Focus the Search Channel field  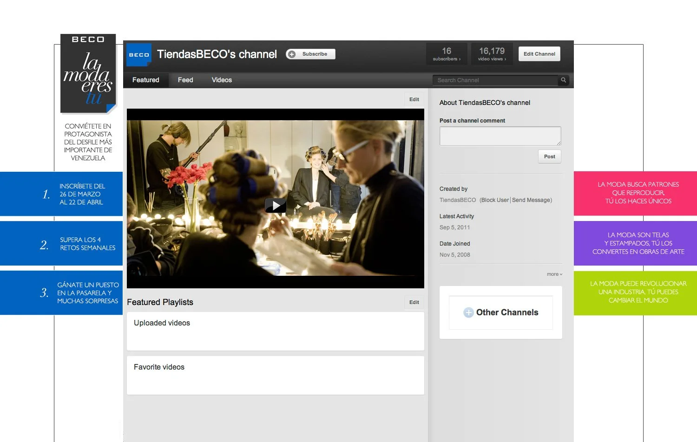tap(495, 80)
